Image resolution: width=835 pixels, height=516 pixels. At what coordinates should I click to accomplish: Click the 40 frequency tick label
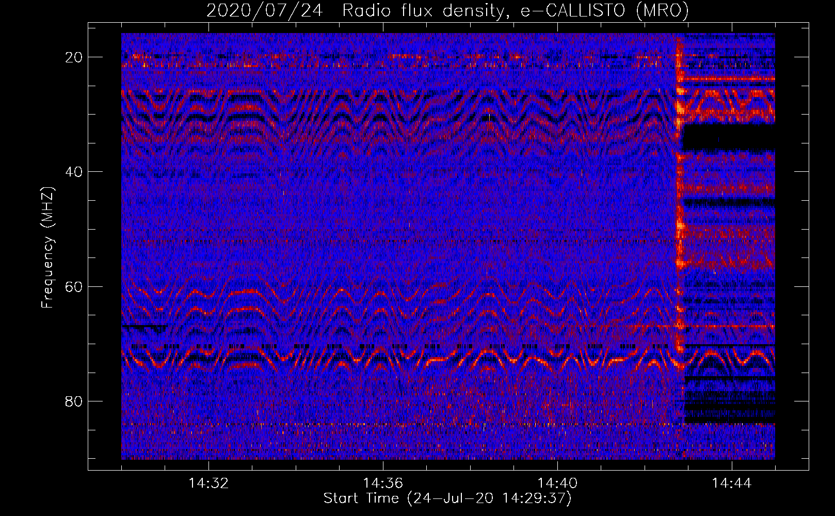[x=74, y=172]
